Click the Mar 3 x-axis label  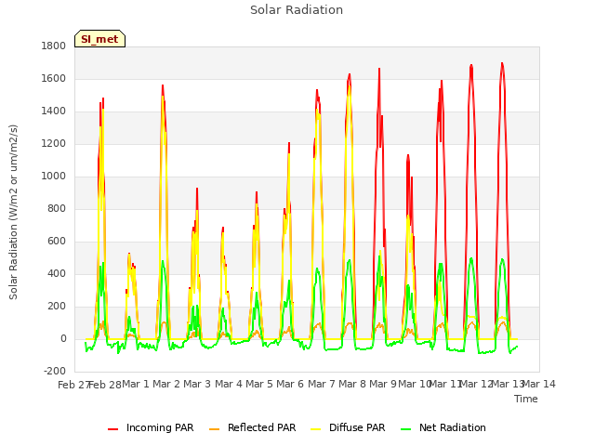[197, 384]
